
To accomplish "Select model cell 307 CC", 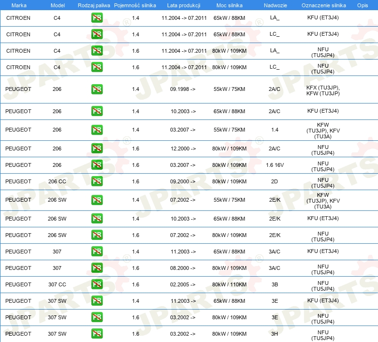I will 57,284.
